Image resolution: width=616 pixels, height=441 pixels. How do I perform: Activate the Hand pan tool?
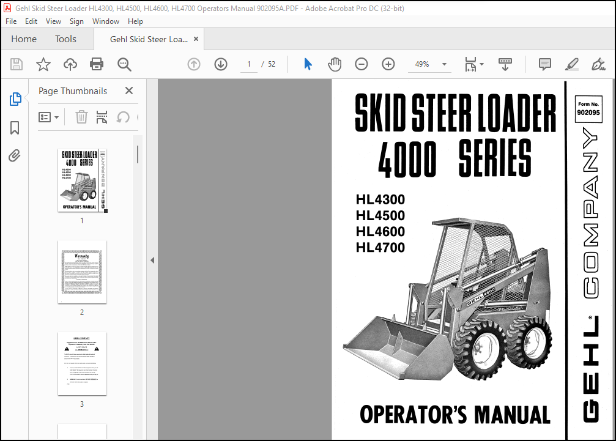point(335,64)
